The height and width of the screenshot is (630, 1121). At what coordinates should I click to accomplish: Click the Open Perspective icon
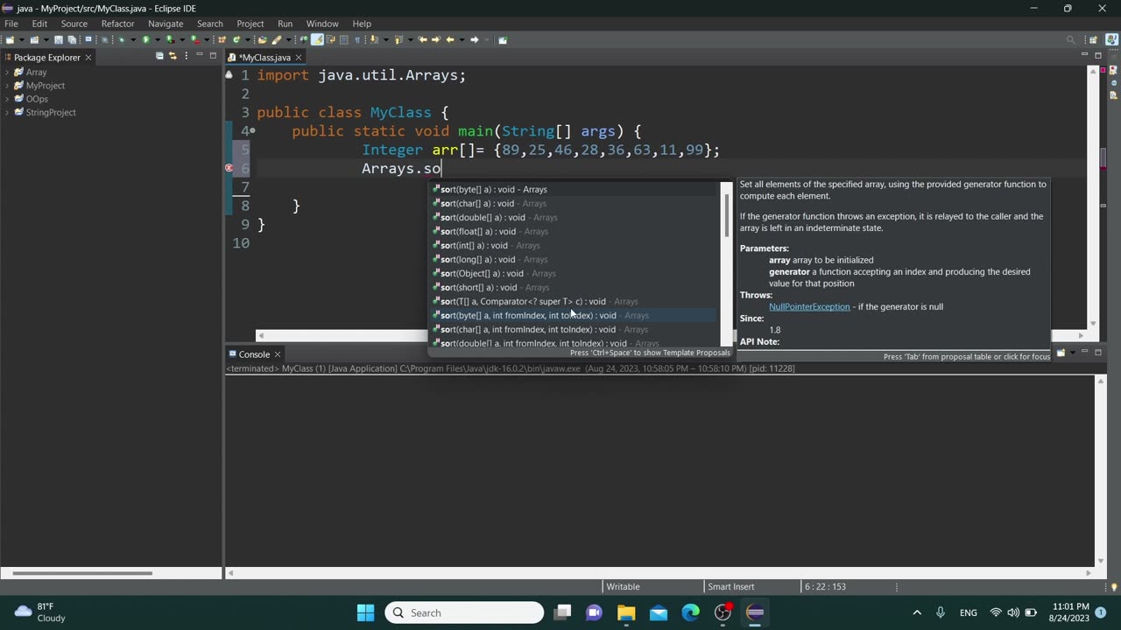(x=1093, y=39)
